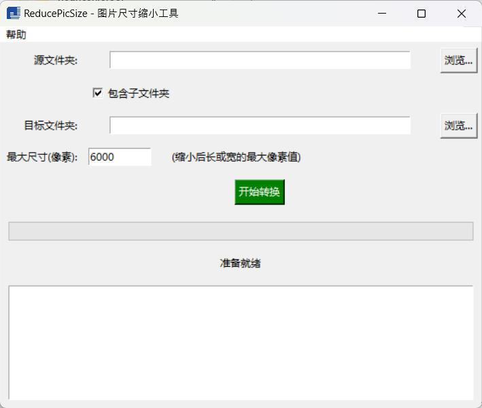Start conversion with the green 开始转换 button
This screenshot has width=482, height=408.
point(260,192)
